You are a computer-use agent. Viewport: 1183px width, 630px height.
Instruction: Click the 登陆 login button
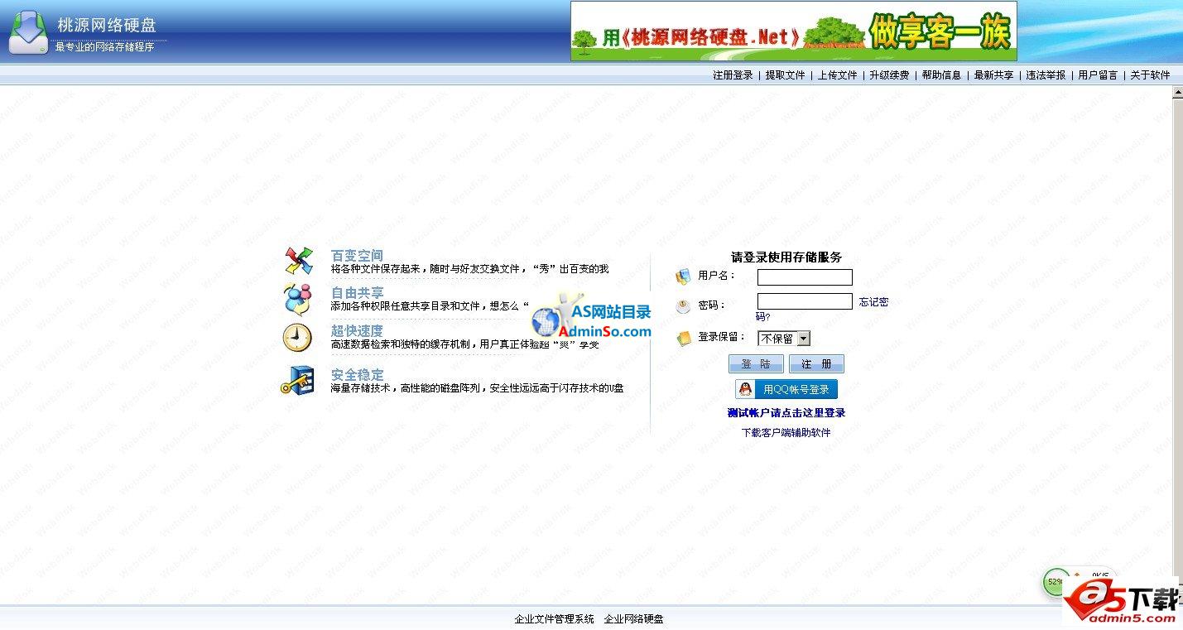click(756, 364)
